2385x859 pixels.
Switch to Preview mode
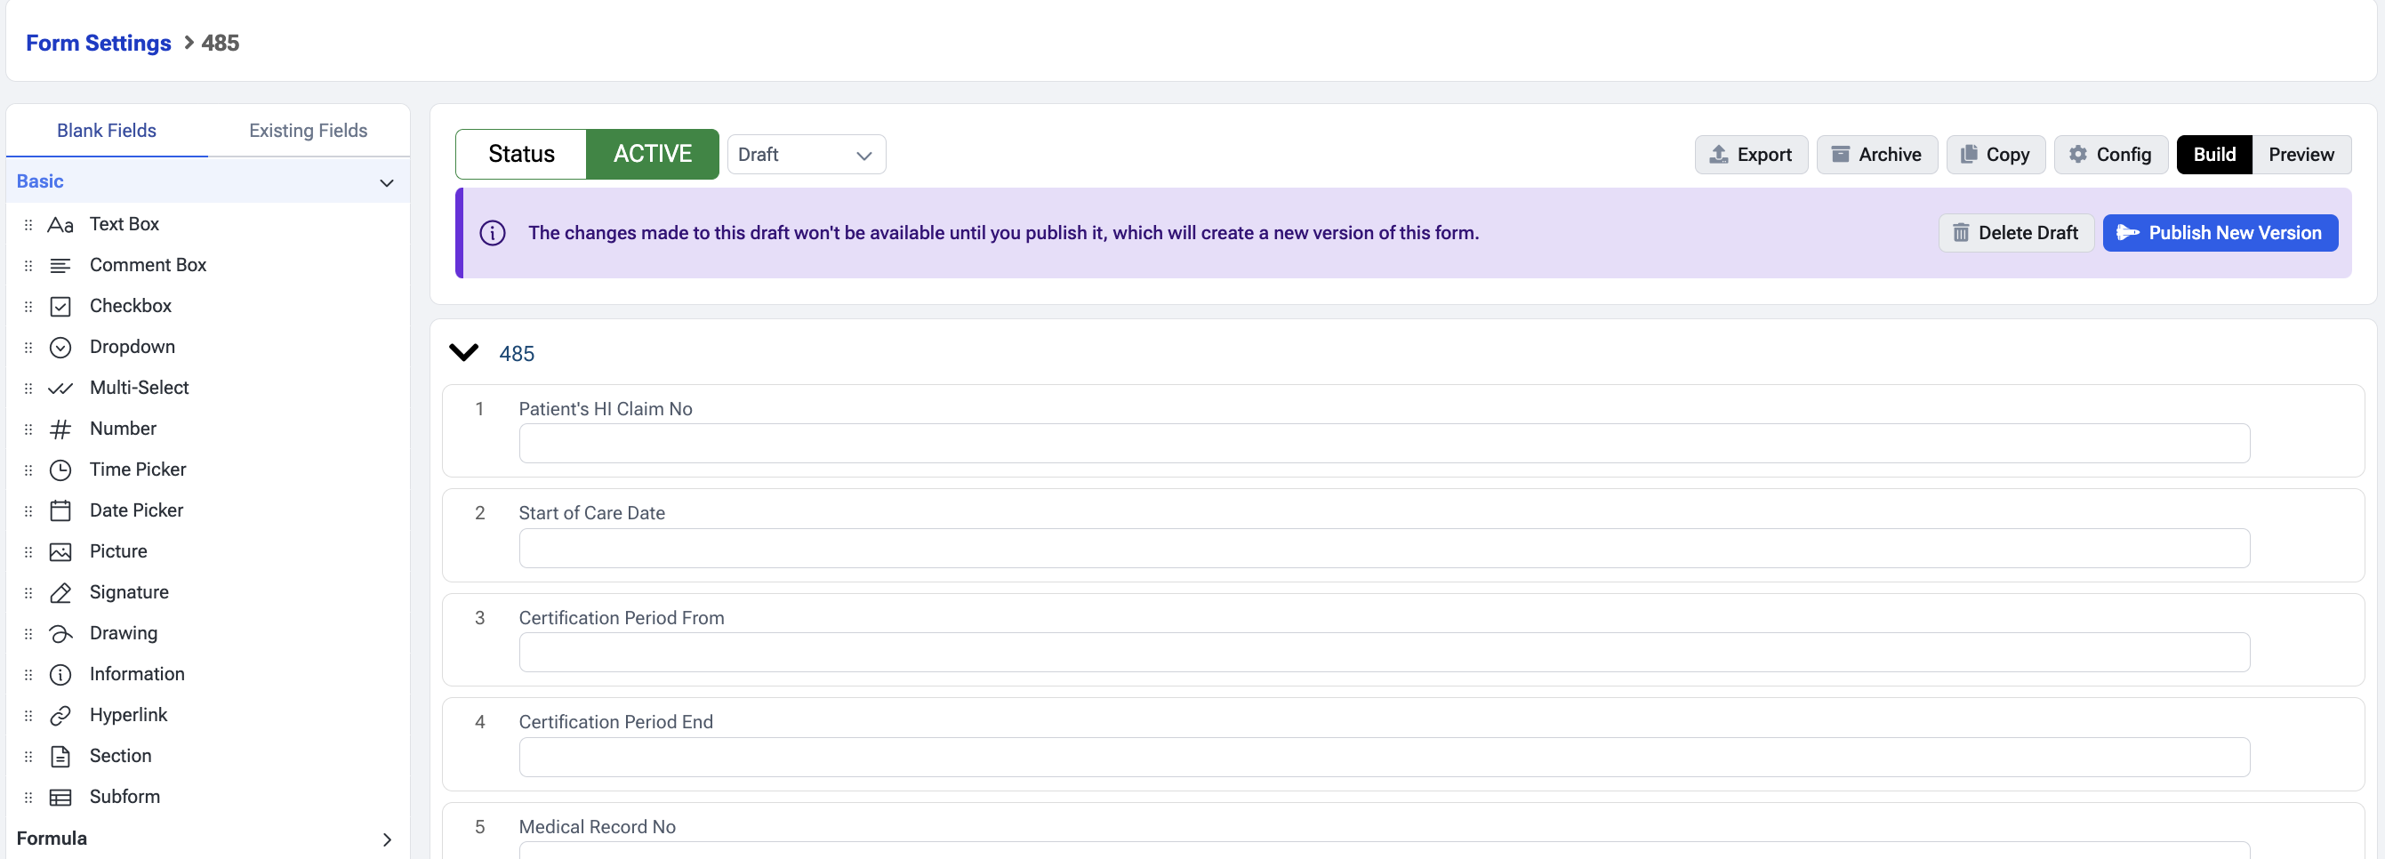pos(2300,155)
